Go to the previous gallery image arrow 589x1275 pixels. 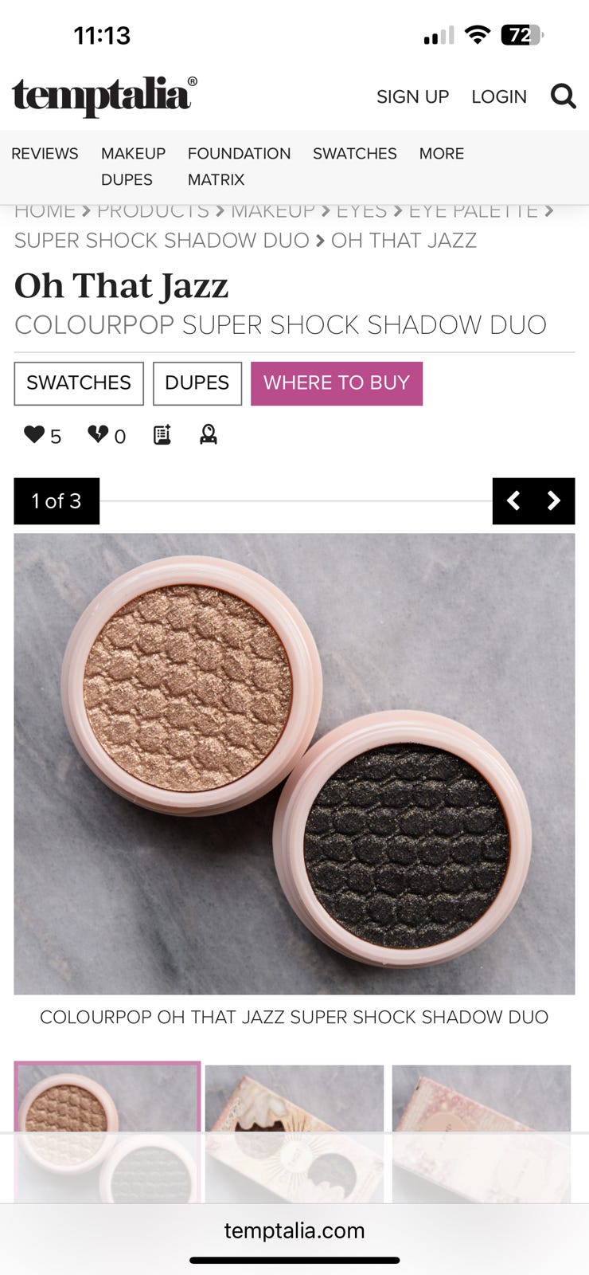point(514,500)
